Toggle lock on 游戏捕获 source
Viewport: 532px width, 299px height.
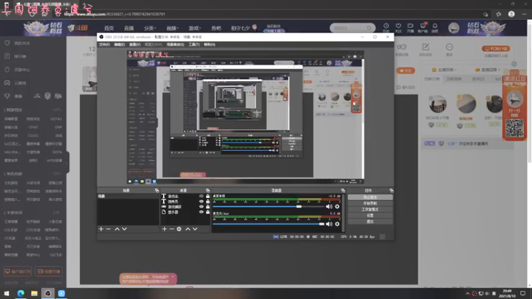point(207,207)
